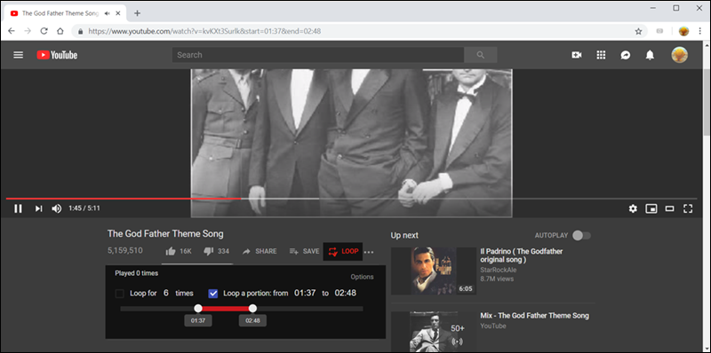Open the Mix - The God Father thumbnail
Viewport: 711px width, 353px height.
pyautogui.click(x=434, y=333)
